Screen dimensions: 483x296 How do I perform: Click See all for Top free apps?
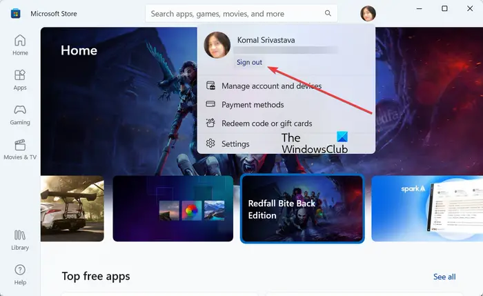[444, 277]
